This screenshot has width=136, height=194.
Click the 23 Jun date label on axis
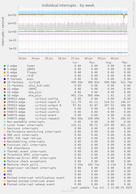point(22,58)
